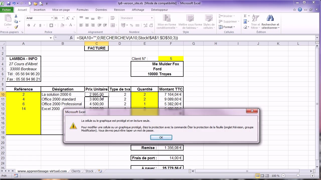Click the Percent style icon
This screenshot has width=321, height=180.
tap(132, 25)
